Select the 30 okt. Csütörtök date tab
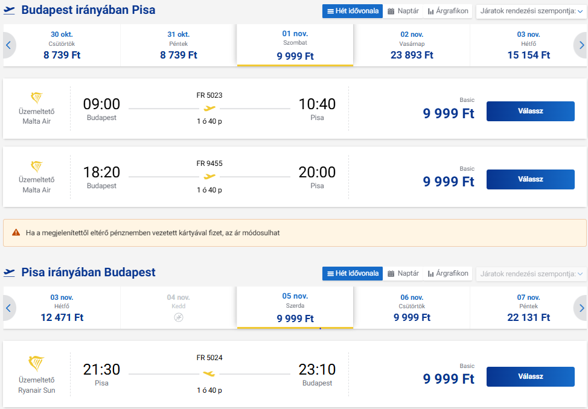Image resolution: width=588 pixels, height=409 pixels. tap(62, 45)
